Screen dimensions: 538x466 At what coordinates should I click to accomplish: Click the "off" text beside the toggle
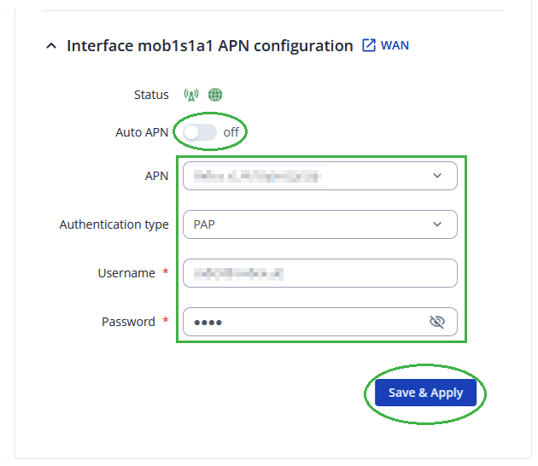(231, 132)
